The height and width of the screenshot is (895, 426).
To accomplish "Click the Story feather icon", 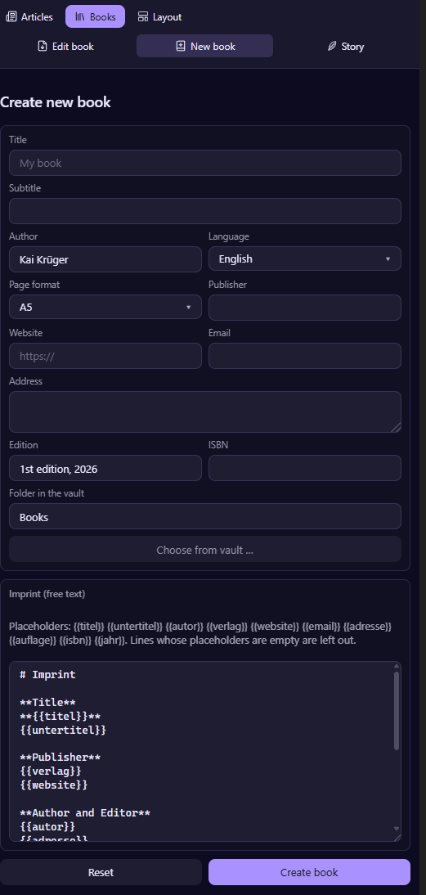I will tap(332, 47).
